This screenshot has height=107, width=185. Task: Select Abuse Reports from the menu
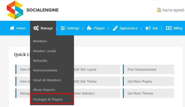[x=44, y=90]
